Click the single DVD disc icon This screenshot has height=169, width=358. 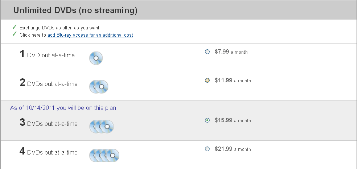[96, 58]
